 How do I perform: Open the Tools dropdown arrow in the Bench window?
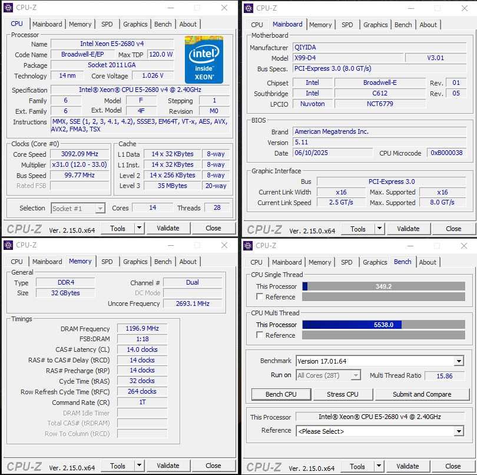tap(379, 466)
